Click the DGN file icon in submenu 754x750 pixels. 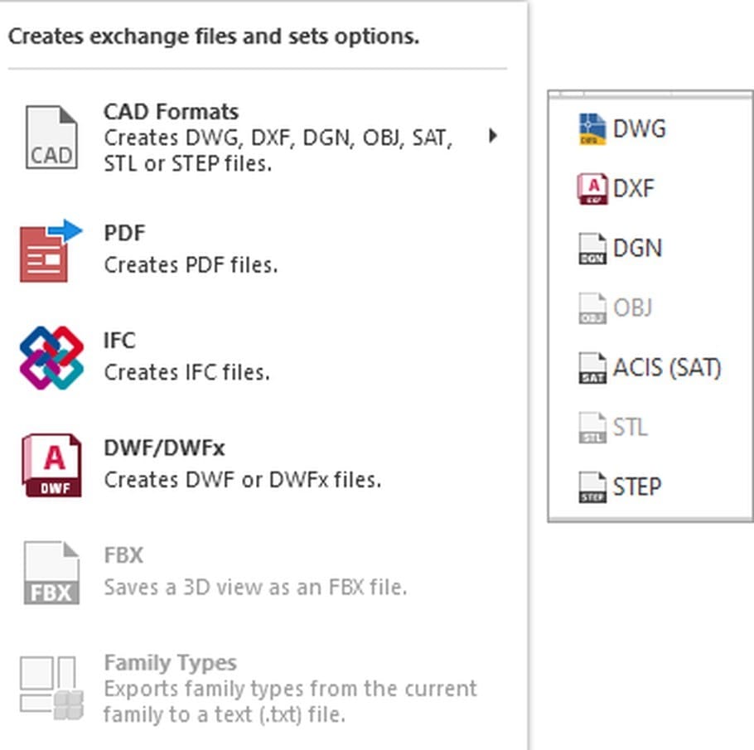(x=592, y=249)
